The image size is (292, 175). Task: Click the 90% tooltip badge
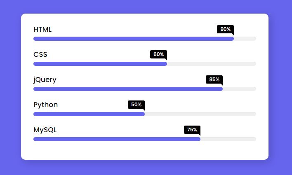coord(225,29)
